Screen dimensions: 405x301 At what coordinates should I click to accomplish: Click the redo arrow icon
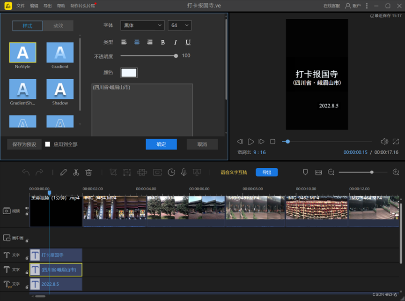point(39,172)
